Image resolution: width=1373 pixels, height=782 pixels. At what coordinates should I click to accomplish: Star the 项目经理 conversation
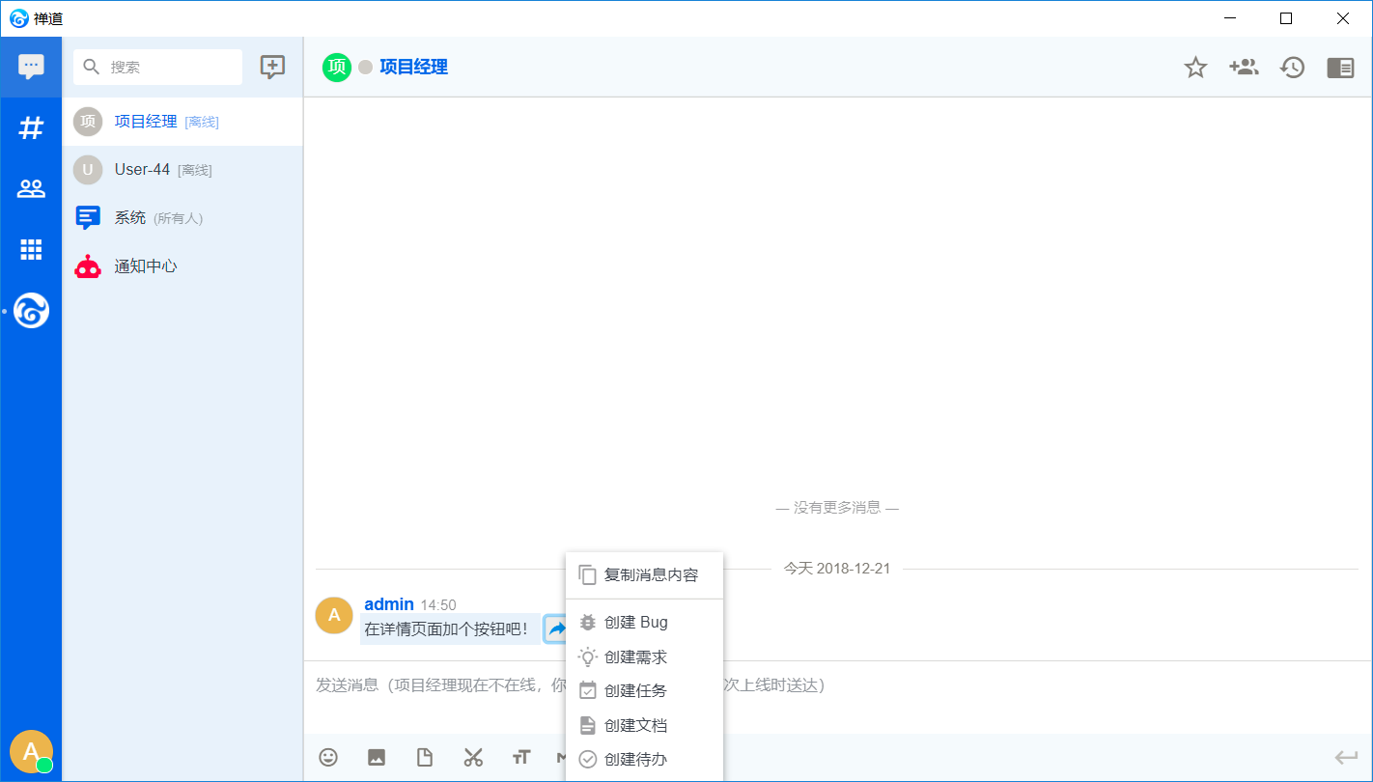pos(1196,67)
